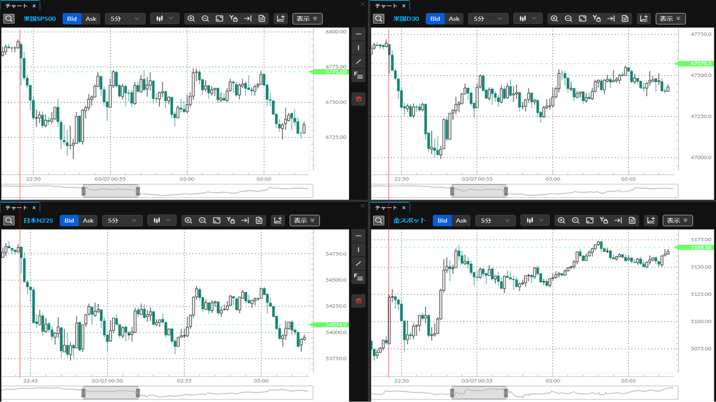Viewport: 716px width, 402px height.
Task: Zoom in on the 米国D30 chart
Action: pyautogui.click(x=554, y=18)
